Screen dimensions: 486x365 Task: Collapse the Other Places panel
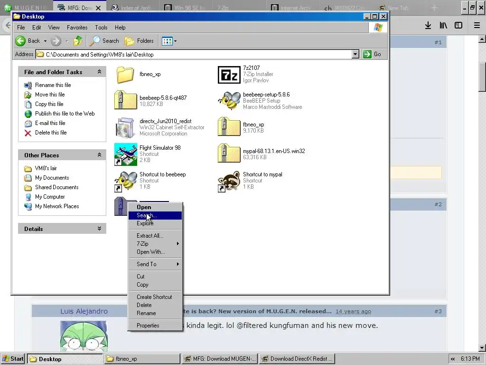click(x=99, y=155)
